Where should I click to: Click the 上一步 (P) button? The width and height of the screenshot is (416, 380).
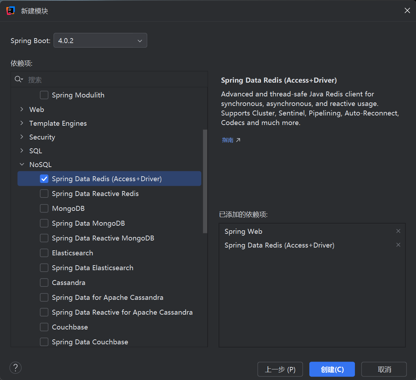point(280,369)
